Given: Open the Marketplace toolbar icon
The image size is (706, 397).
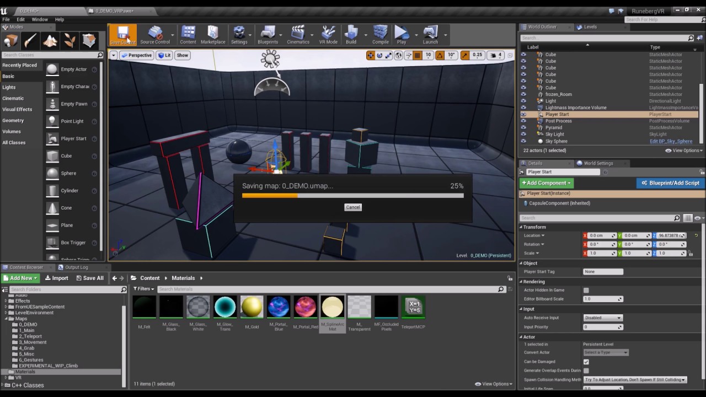Looking at the screenshot, I should point(213,35).
